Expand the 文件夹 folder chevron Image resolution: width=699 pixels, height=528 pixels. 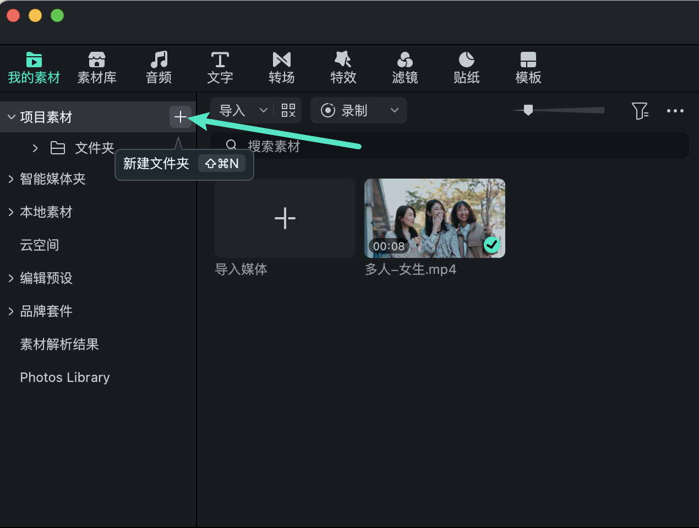35,148
